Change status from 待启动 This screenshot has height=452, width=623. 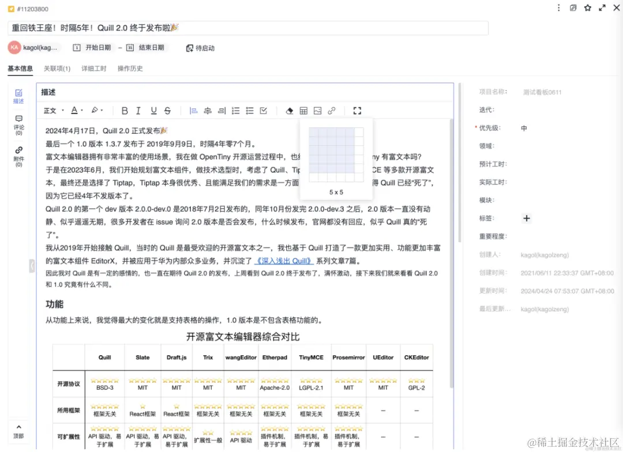[x=200, y=48]
